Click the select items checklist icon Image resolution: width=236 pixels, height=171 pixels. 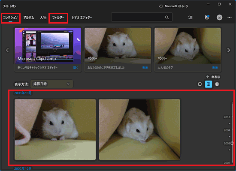click(191, 18)
